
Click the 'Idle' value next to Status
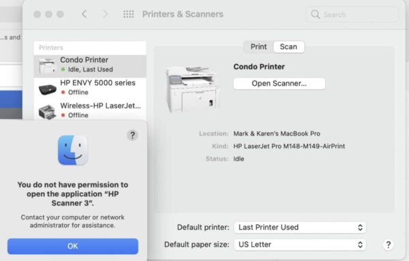point(239,159)
